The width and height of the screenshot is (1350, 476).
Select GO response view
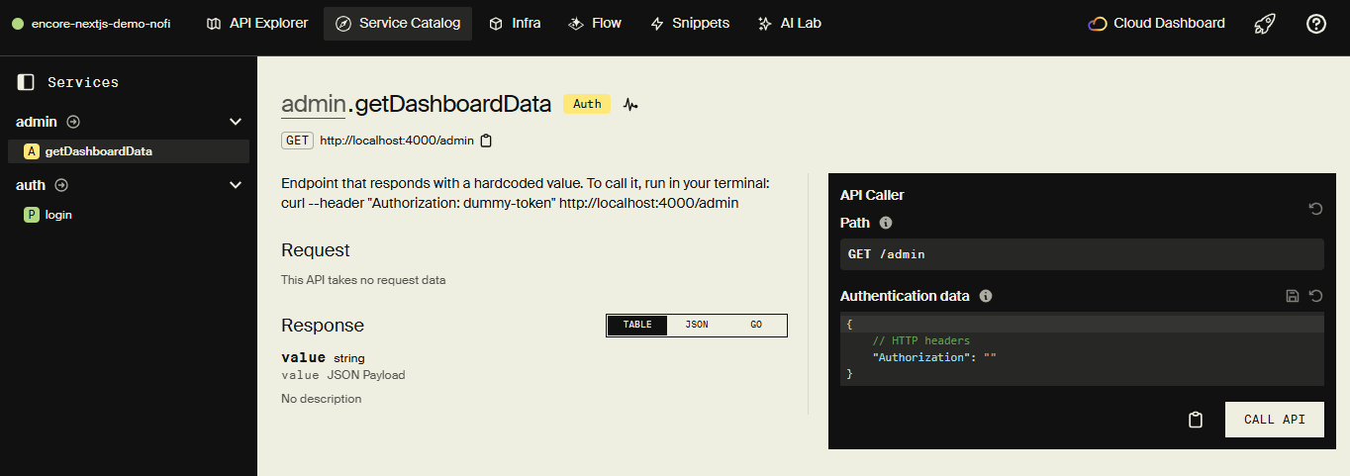pyautogui.click(x=756, y=325)
